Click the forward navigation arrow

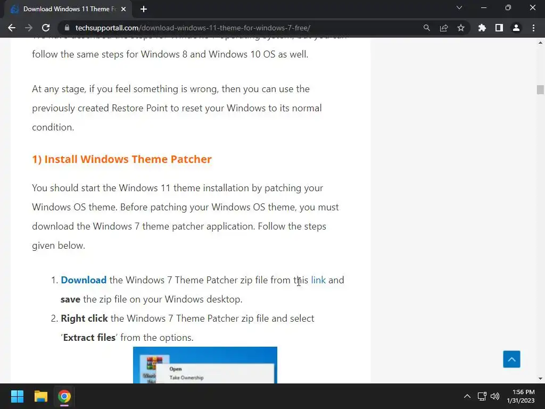click(29, 28)
